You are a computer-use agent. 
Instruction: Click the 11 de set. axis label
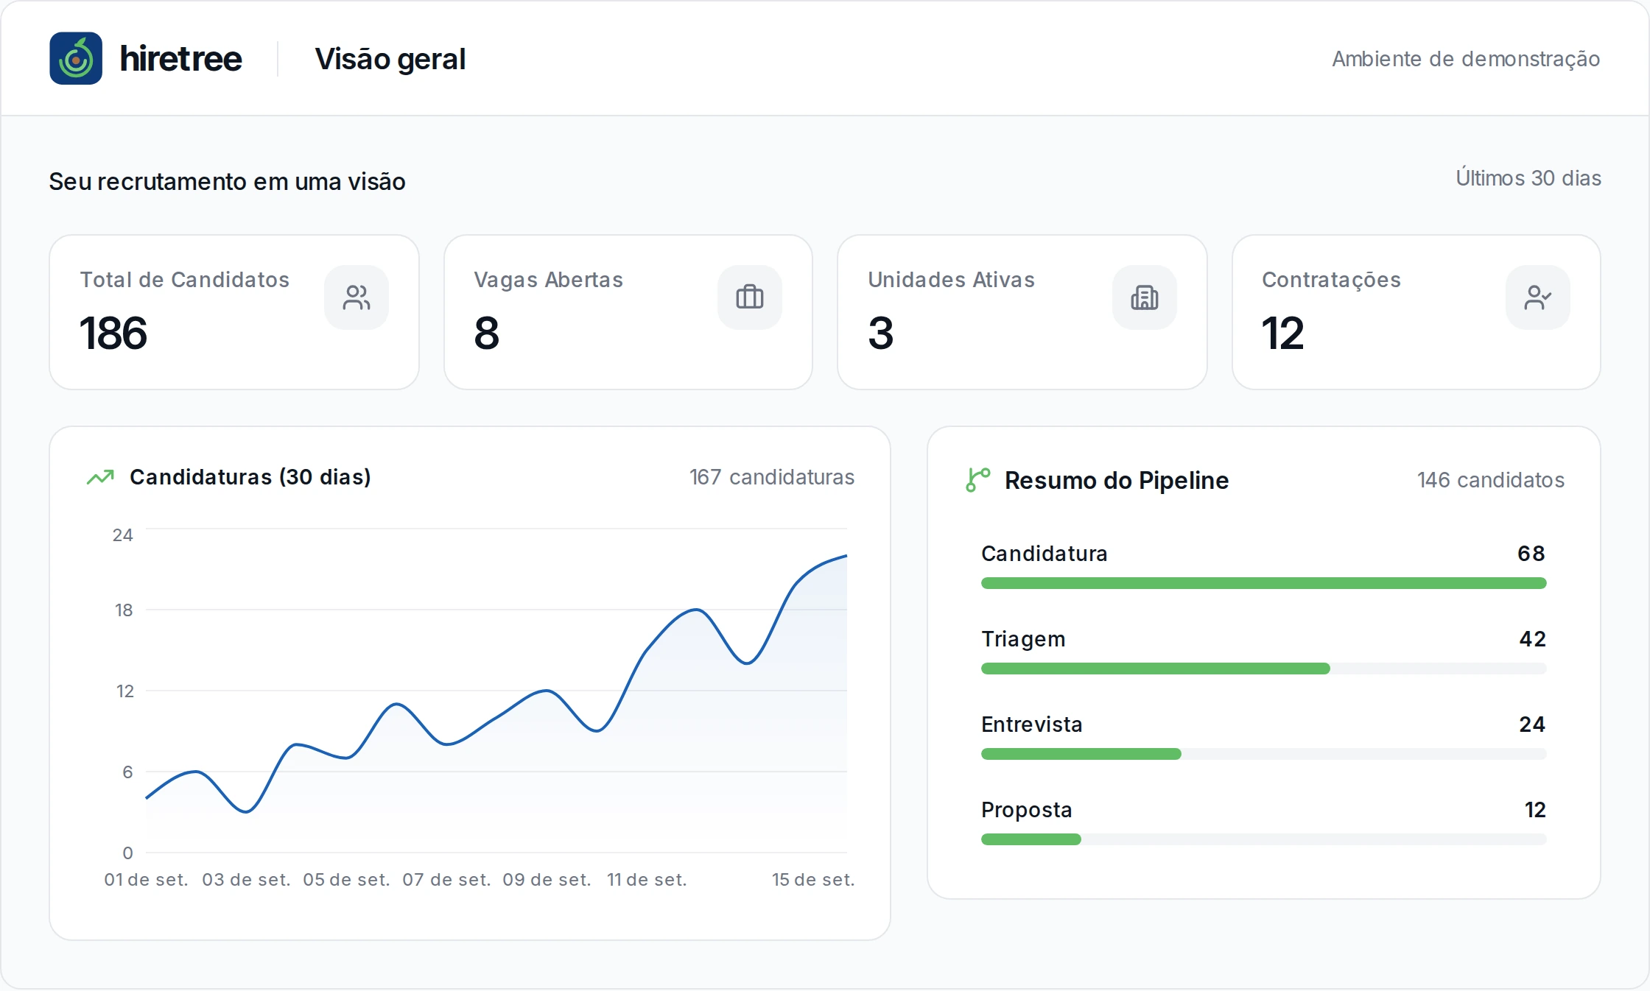647,880
